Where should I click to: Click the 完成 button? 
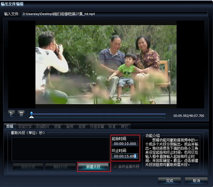pos(169,181)
